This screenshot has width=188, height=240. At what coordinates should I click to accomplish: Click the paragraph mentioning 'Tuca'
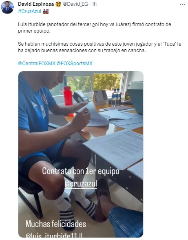100,47
